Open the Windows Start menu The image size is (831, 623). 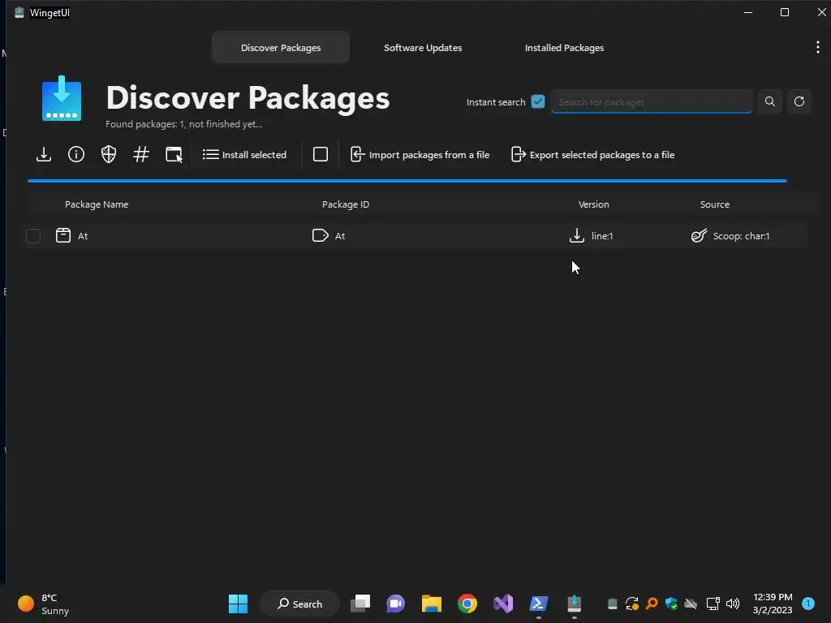click(x=238, y=604)
